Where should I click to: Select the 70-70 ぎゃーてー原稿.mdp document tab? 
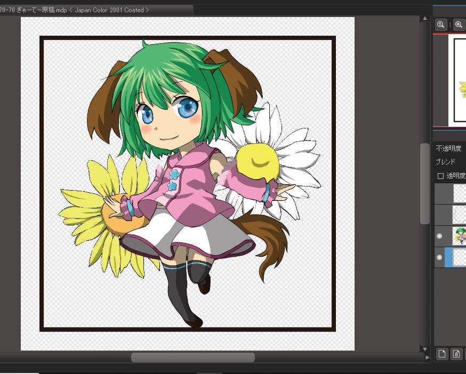[x=97, y=10]
